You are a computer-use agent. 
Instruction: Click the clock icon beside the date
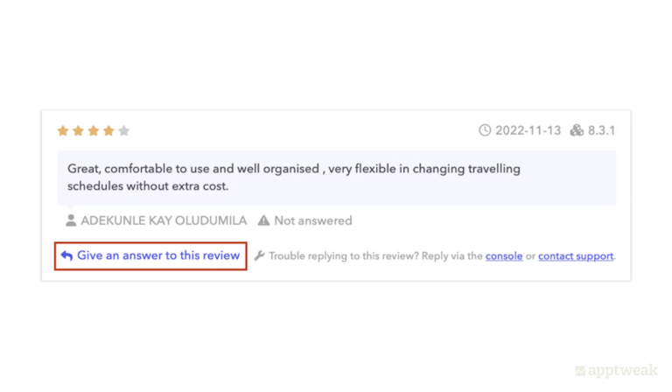[x=485, y=130]
